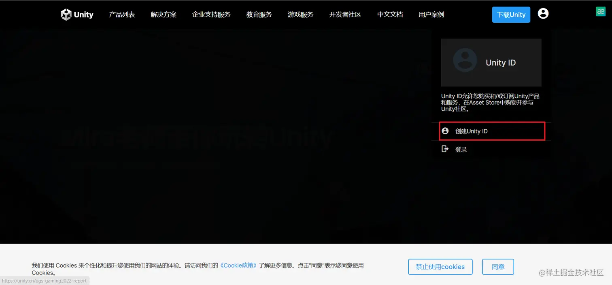
Task: Open the user account icon in header
Action: click(x=543, y=14)
